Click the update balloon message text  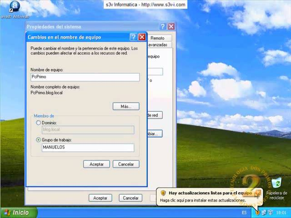pyautogui.click(x=203, y=200)
